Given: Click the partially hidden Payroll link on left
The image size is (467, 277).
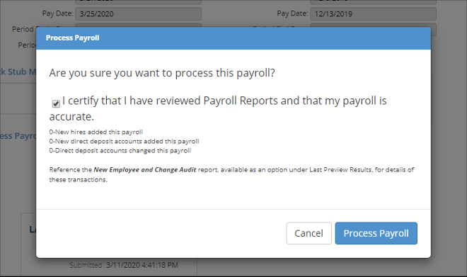Looking at the screenshot, I should tap(18, 136).
